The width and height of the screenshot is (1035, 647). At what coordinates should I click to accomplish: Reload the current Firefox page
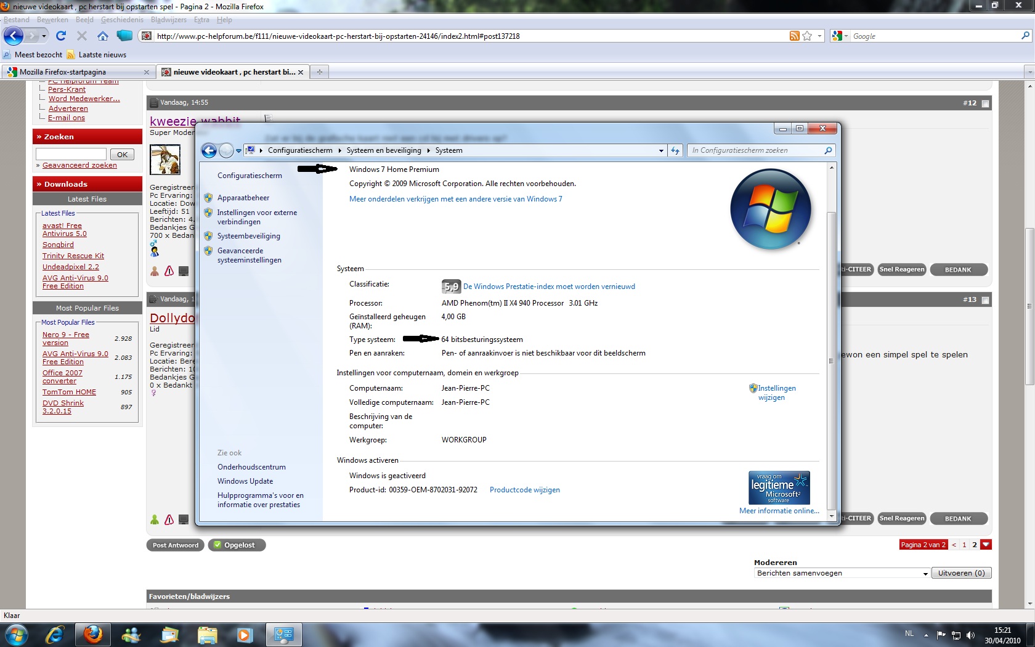click(60, 36)
